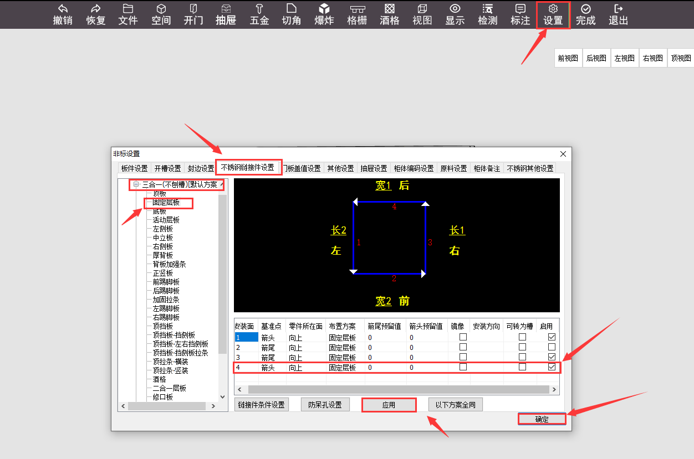Open the 原料设置 tab
Viewport: 694px width, 459px height.
pyautogui.click(x=453, y=168)
